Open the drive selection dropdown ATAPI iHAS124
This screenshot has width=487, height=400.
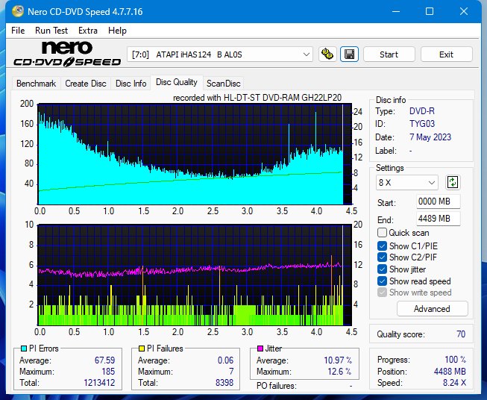pyautogui.click(x=221, y=54)
